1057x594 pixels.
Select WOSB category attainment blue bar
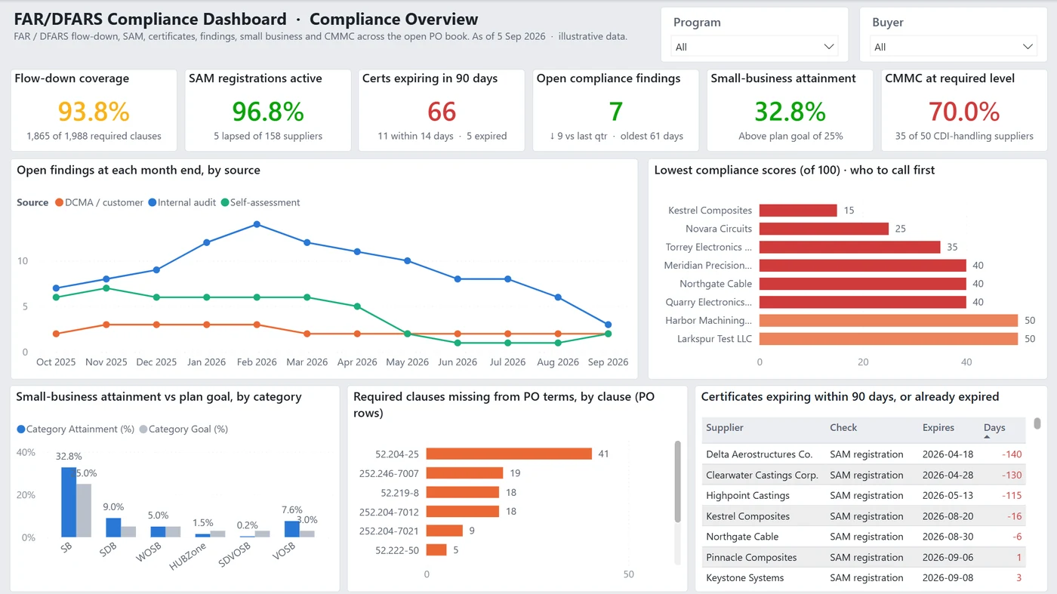pos(158,532)
